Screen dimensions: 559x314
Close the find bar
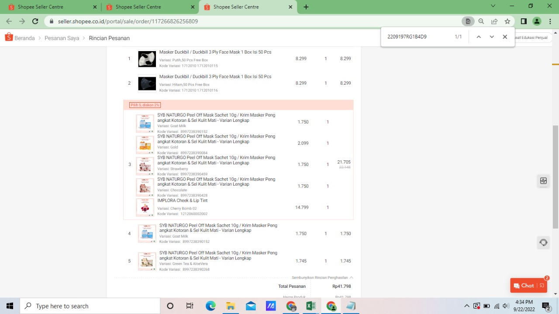coord(505,37)
